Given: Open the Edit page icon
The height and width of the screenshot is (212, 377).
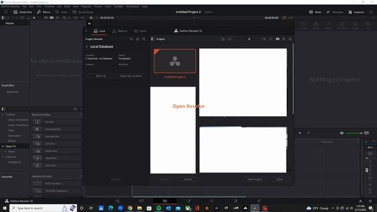Looking at the screenshot, I should (x=165, y=201).
